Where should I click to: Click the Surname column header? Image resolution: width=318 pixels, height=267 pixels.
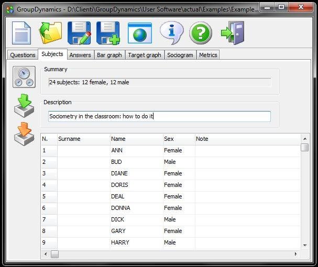[83, 139]
